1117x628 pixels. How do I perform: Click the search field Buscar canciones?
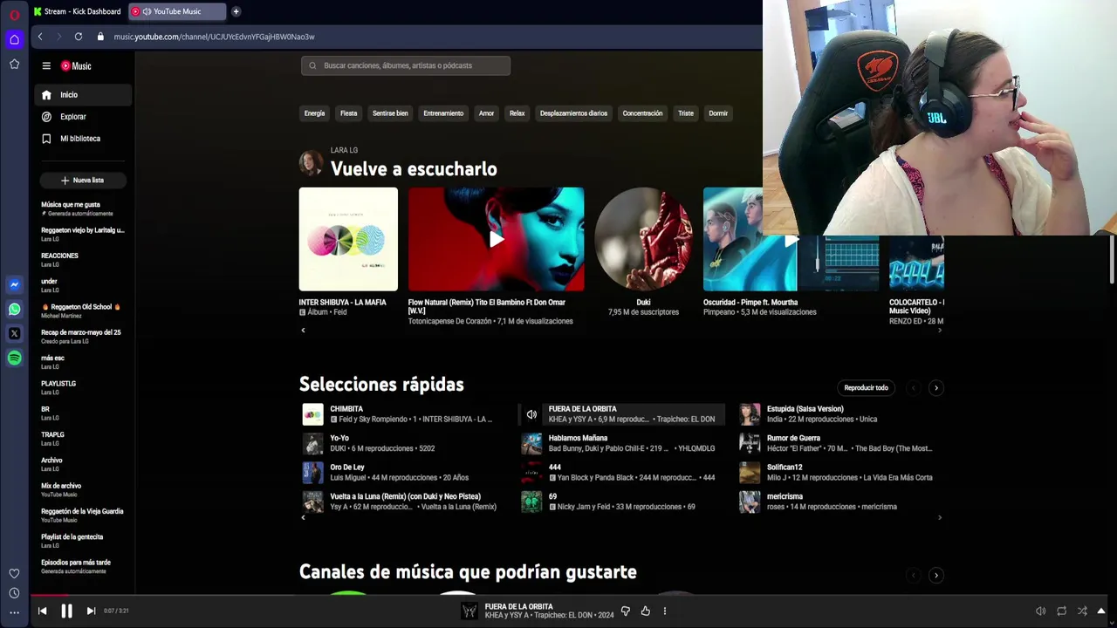point(406,65)
